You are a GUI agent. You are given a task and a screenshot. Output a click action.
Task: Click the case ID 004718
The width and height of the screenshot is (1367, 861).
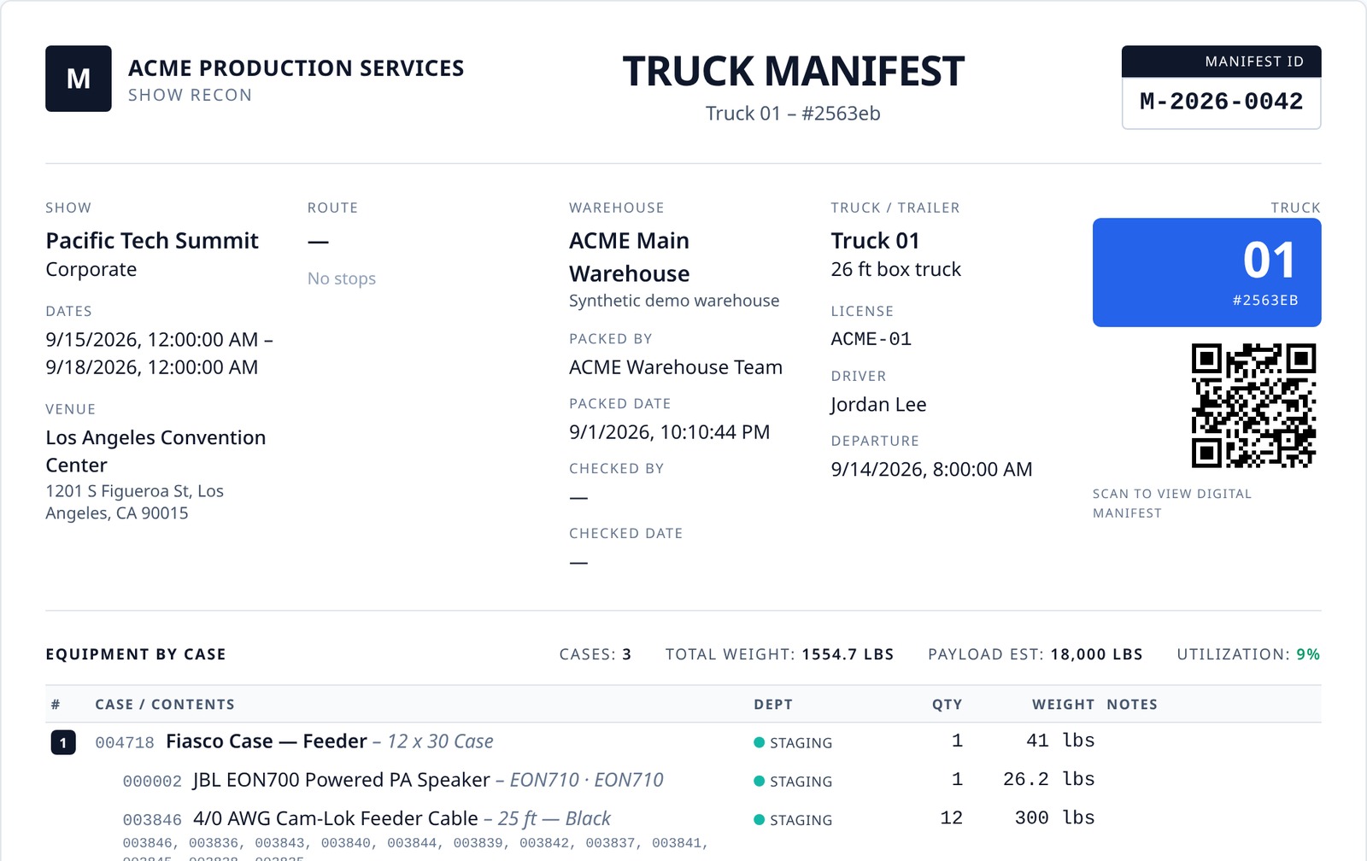[125, 743]
